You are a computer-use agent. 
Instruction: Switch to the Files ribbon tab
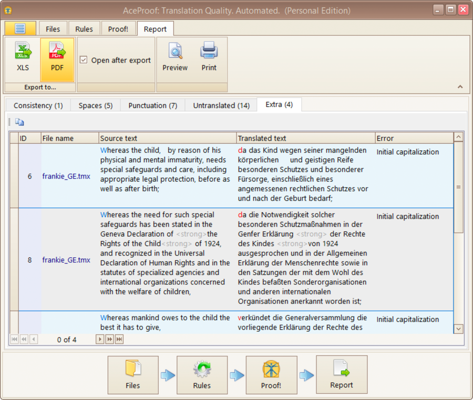click(53, 29)
